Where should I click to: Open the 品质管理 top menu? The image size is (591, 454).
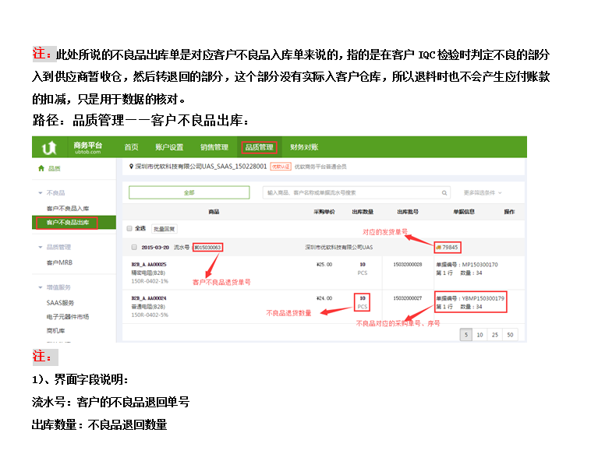coord(259,147)
